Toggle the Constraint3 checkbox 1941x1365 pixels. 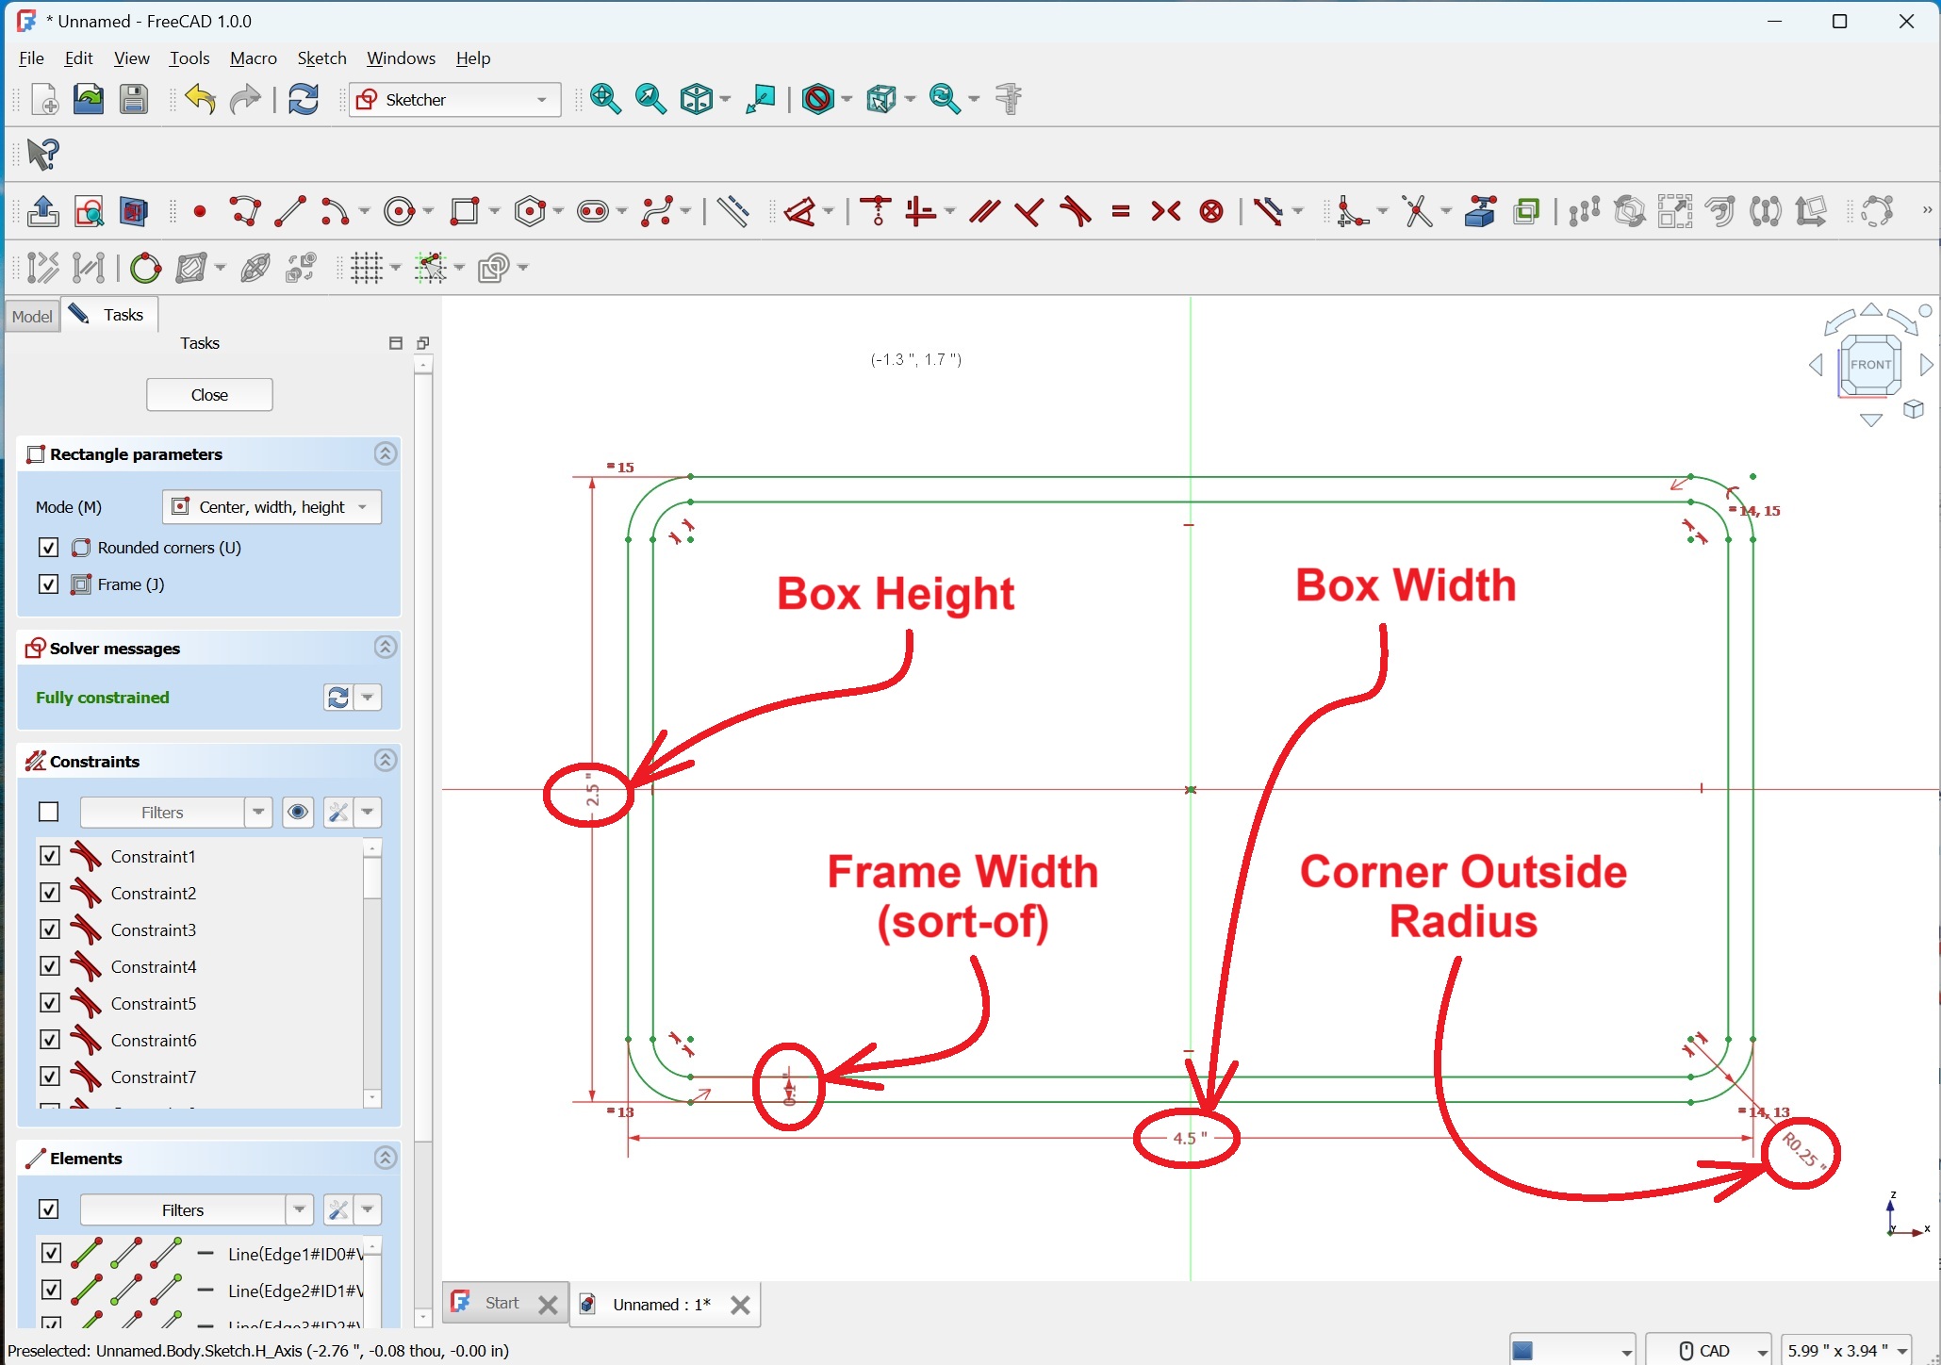50,929
